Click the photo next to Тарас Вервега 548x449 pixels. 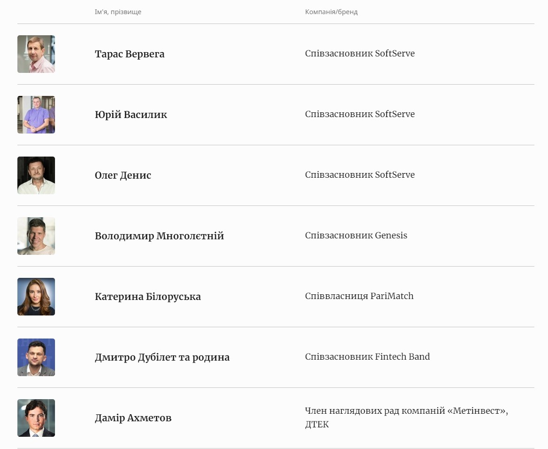click(36, 54)
